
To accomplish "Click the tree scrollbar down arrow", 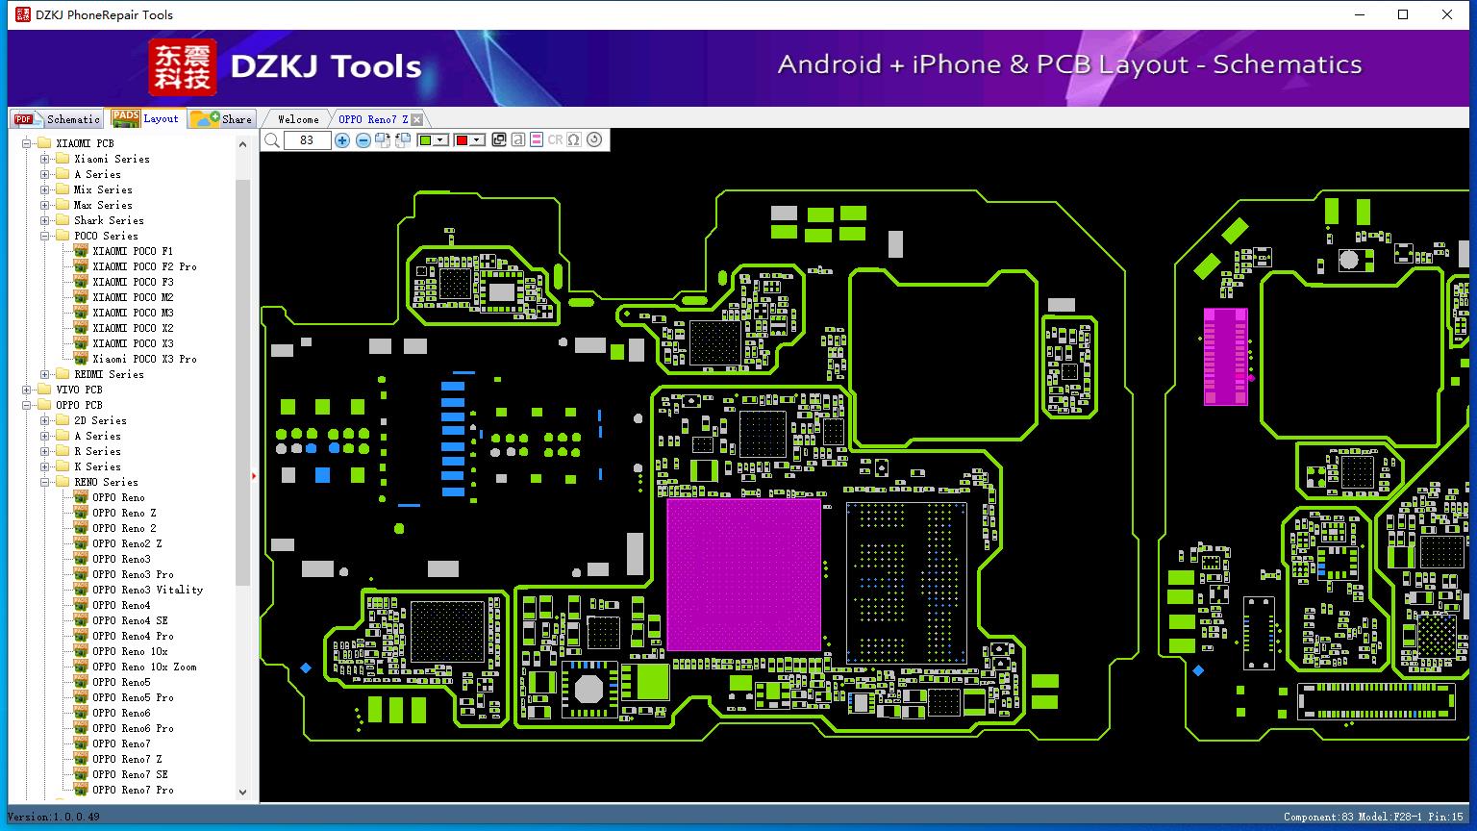I will click(x=242, y=793).
